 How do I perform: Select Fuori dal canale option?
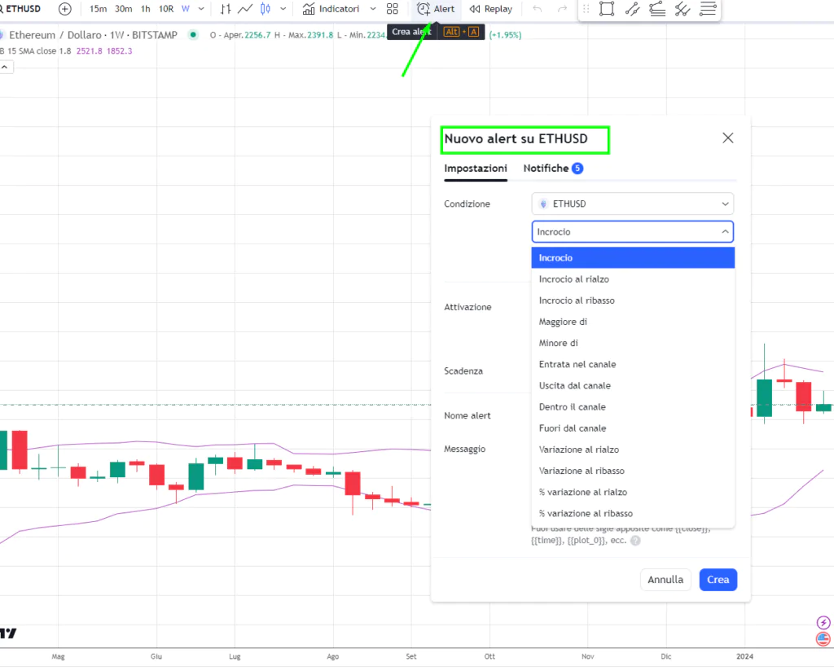pyautogui.click(x=633, y=428)
